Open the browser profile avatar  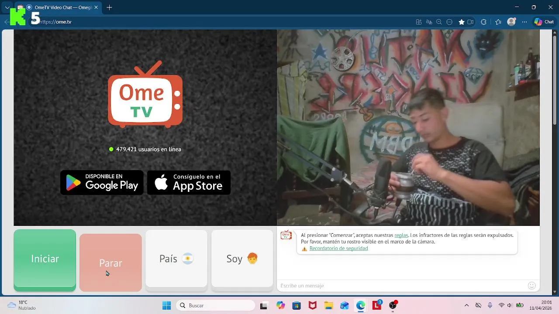point(511,22)
